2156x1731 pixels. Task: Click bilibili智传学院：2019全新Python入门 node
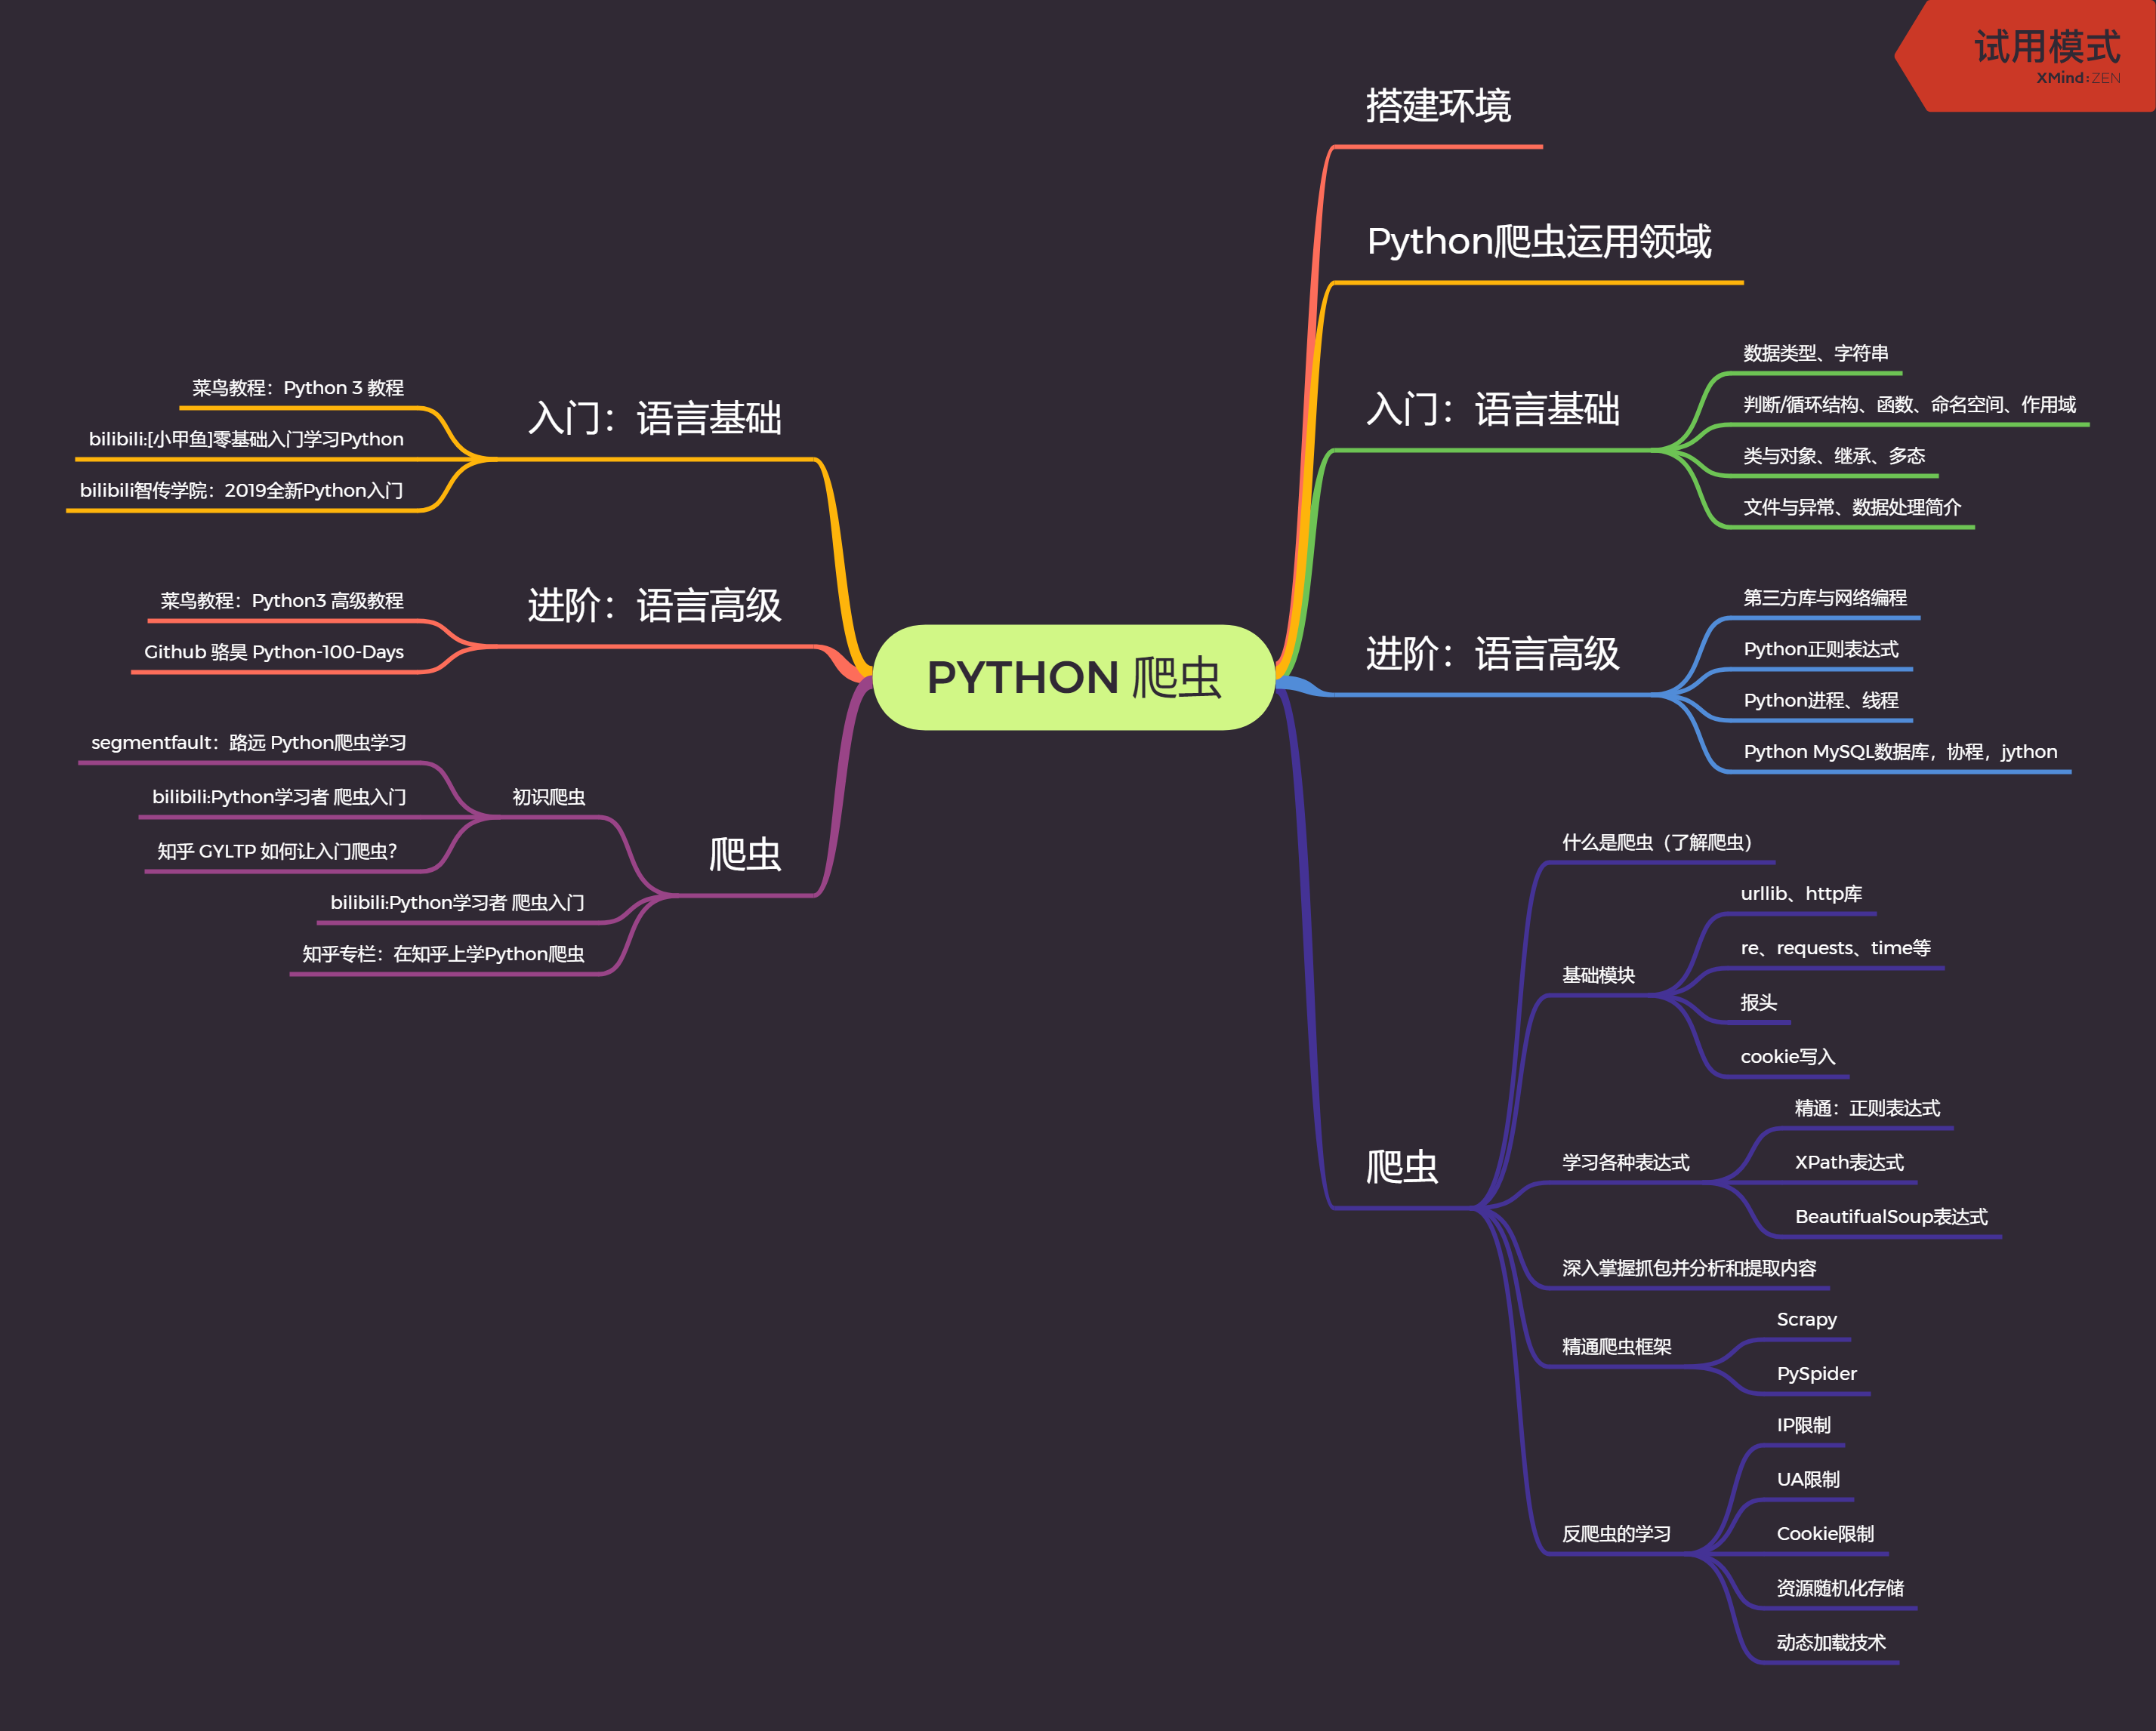(x=241, y=491)
